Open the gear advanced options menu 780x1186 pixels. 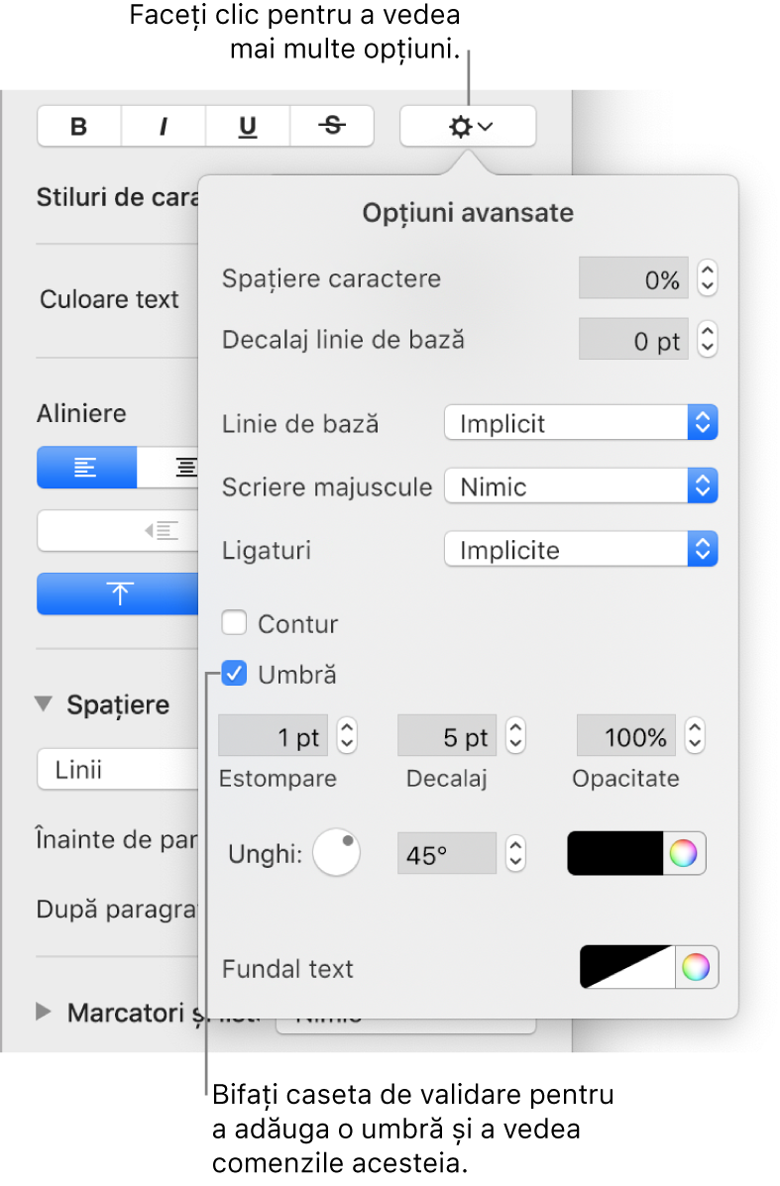point(468,126)
